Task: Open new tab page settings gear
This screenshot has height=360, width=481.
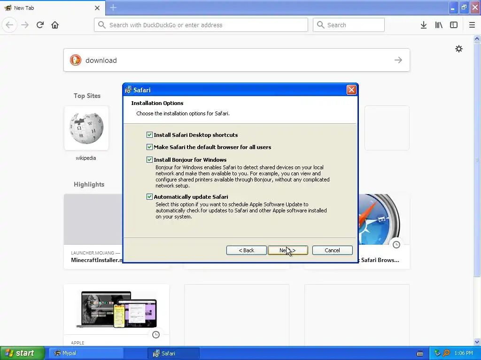Action: pos(458,49)
